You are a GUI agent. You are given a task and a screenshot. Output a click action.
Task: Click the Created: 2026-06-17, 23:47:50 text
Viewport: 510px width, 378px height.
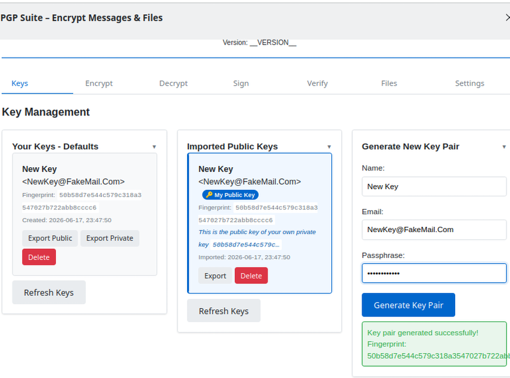[x=67, y=220]
